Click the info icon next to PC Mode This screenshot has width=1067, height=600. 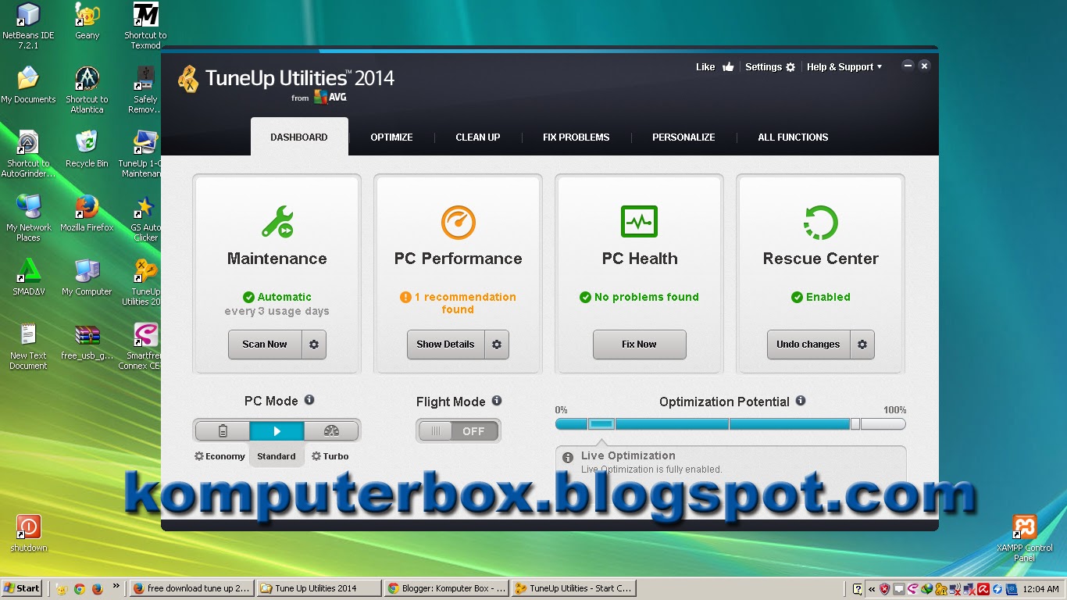tap(309, 400)
